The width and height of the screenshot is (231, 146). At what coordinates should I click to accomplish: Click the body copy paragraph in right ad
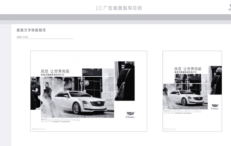click(182, 112)
